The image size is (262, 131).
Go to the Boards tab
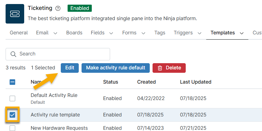pos(74,33)
